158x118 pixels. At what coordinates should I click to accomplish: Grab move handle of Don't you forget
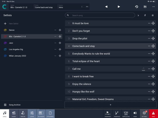[x=153, y=31]
